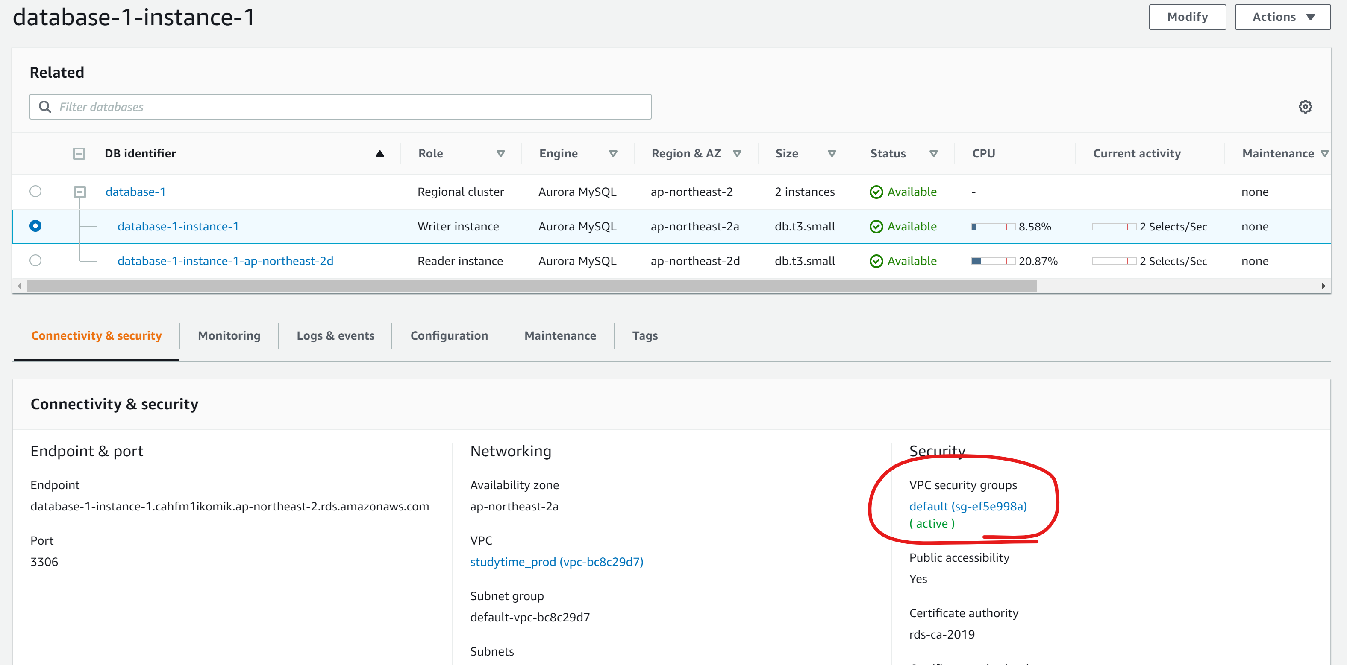Click Role column filter triangle

pos(500,154)
